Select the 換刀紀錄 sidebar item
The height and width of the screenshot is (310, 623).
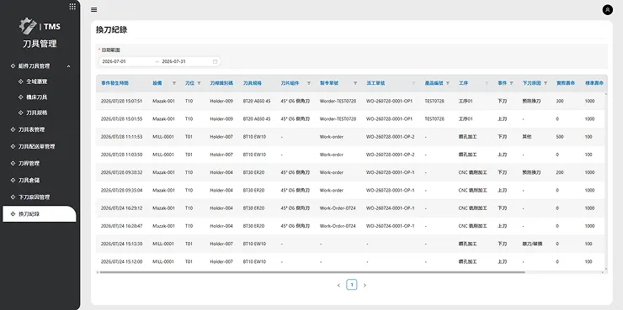39,214
